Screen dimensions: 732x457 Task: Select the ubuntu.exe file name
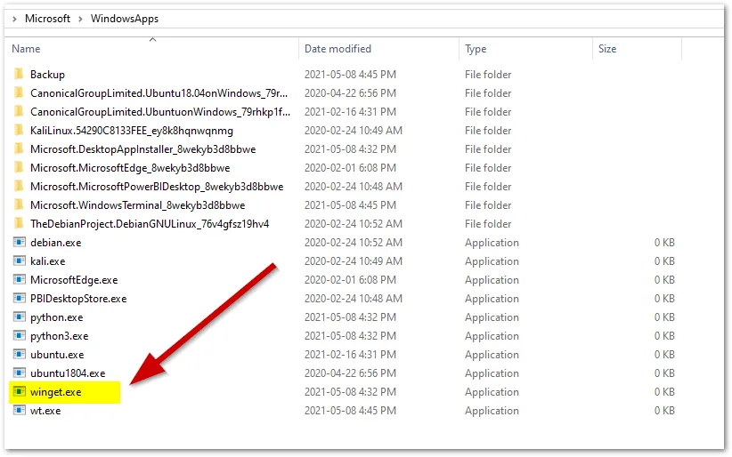57,355
